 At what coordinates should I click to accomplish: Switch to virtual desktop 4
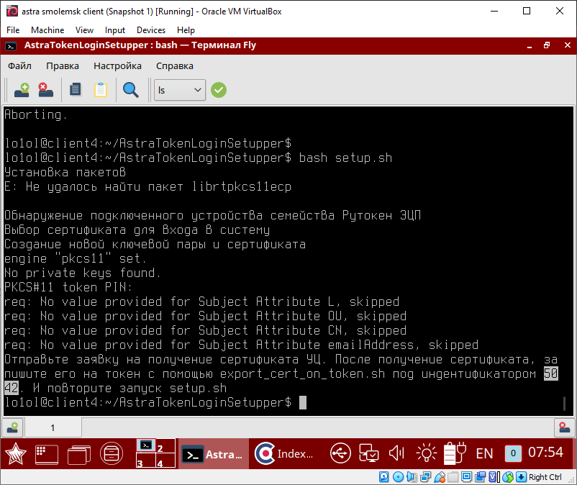pos(165,461)
